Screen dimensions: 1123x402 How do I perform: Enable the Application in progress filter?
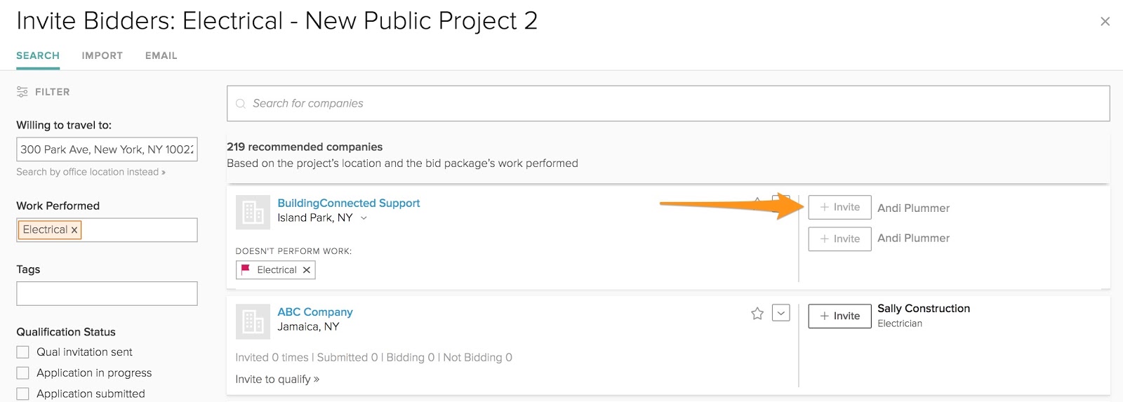23,373
